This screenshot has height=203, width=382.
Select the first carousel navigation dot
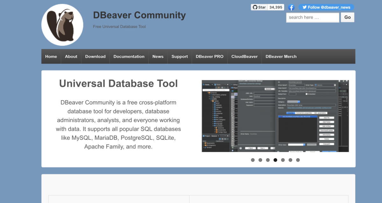pyautogui.click(x=253, y=160)
